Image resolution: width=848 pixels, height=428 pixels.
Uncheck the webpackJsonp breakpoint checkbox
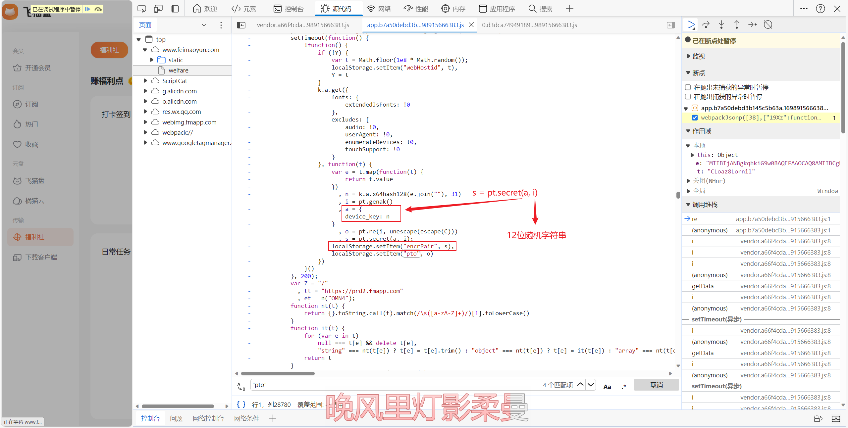click(x=695, y=118)
